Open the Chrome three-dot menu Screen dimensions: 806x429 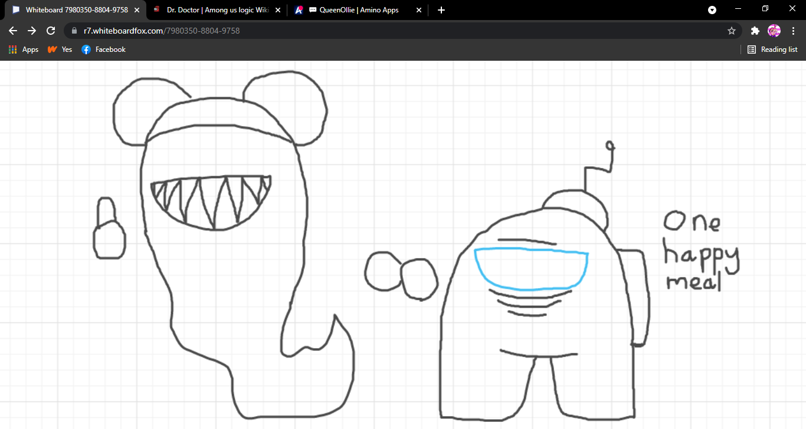pos(792,31)
